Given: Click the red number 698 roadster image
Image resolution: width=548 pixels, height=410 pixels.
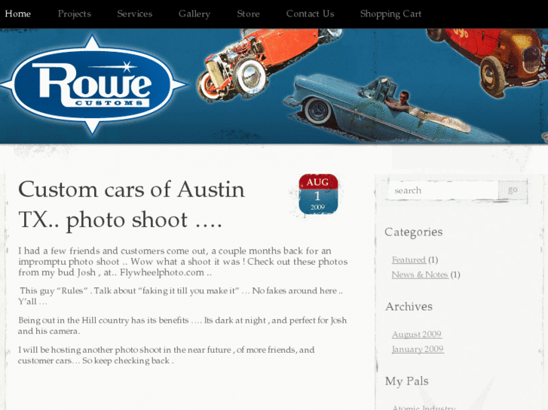Looking at the screenshot, I should [x=488, y=61].
